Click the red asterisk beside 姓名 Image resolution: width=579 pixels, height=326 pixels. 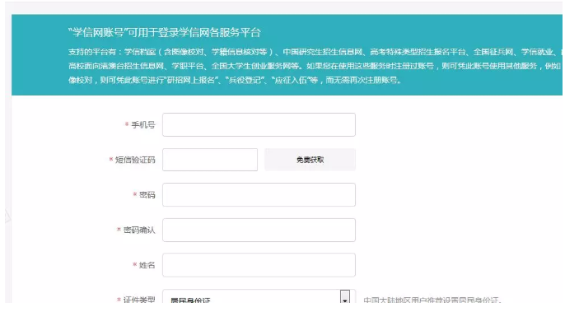pyautogui.click(x=135, y=264)
